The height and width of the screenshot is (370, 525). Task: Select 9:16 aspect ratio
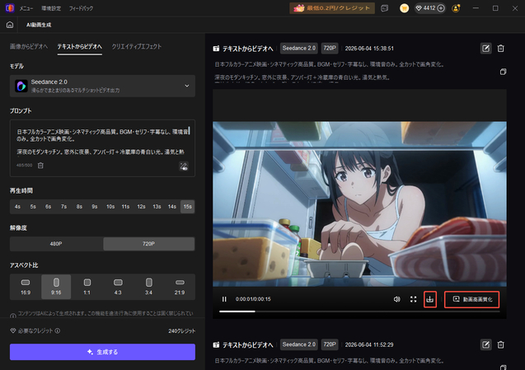pyautogui.click(x=56, y=287)
